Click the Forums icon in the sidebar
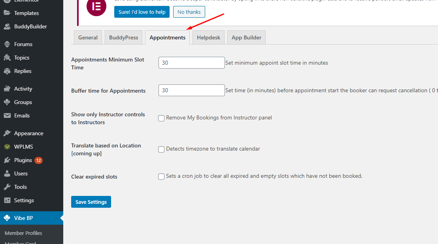Image resolution: width=438 pixels, height=244 pixels. click(7, 44)
